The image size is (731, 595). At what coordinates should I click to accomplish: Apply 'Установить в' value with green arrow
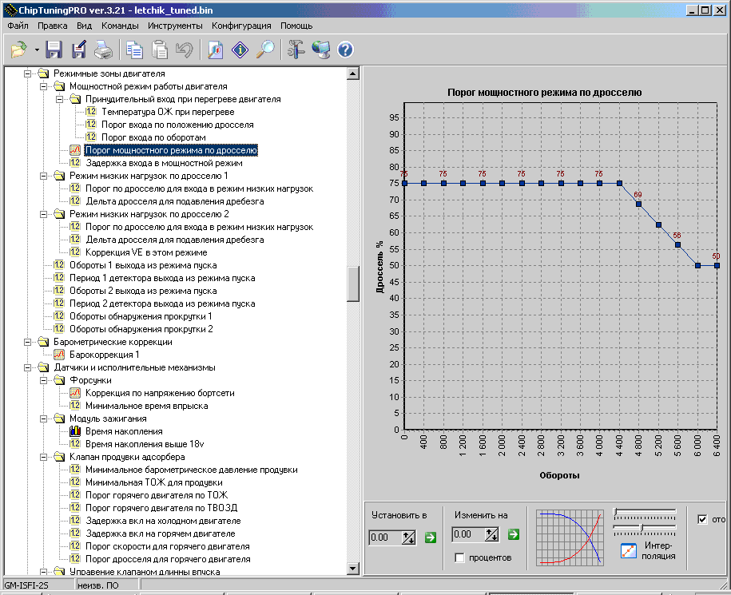coord(431,537)
